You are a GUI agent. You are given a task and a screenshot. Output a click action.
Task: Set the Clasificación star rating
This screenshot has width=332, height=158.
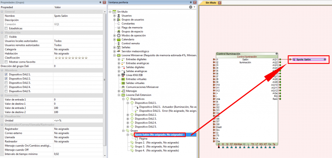pos(71,58)
